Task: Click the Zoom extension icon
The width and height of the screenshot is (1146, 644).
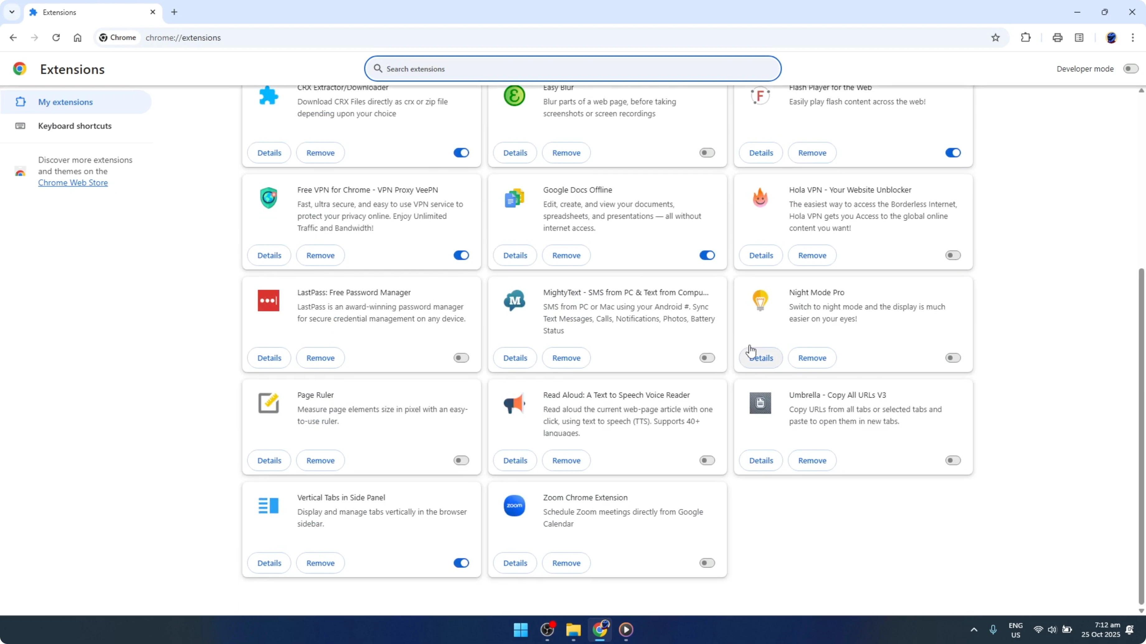Action: (x=514, y=505)
